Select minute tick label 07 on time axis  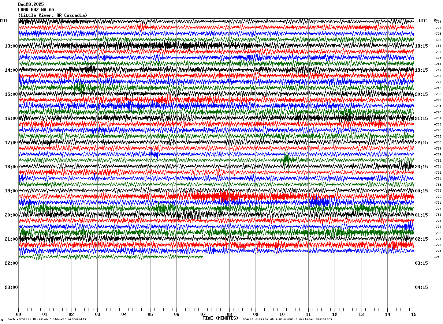point(203,314)
